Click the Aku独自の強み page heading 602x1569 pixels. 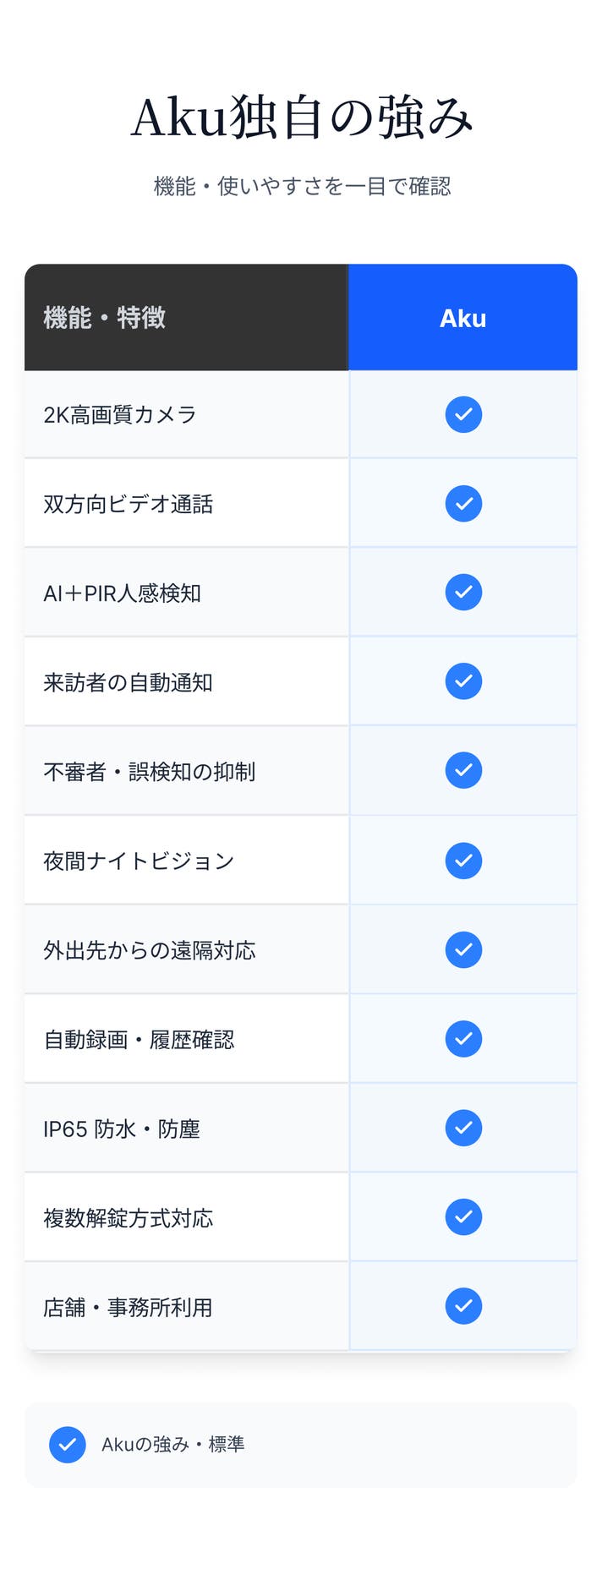point(301,118)
